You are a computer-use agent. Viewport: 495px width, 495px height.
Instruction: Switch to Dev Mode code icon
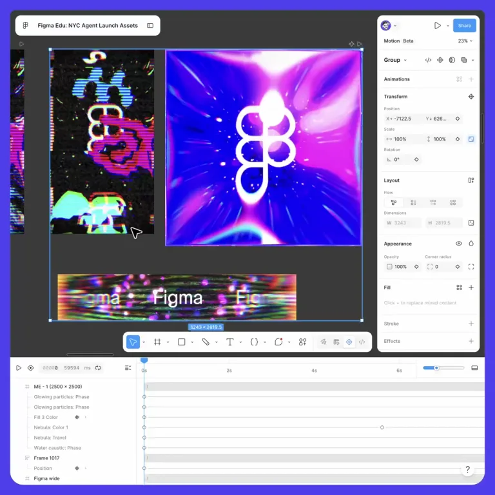pos(362,342)
